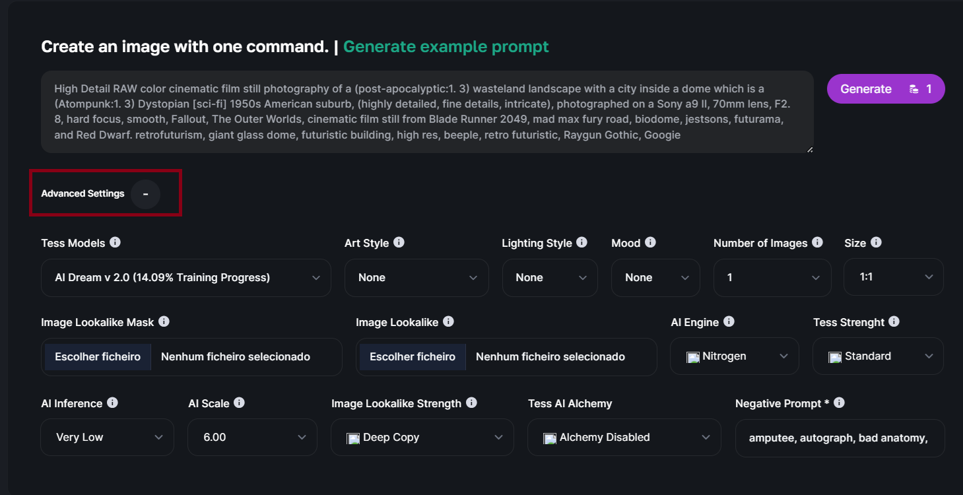Click the Lighting Style info icon
Screen dimensions: 963x495
tap(581, 242)
